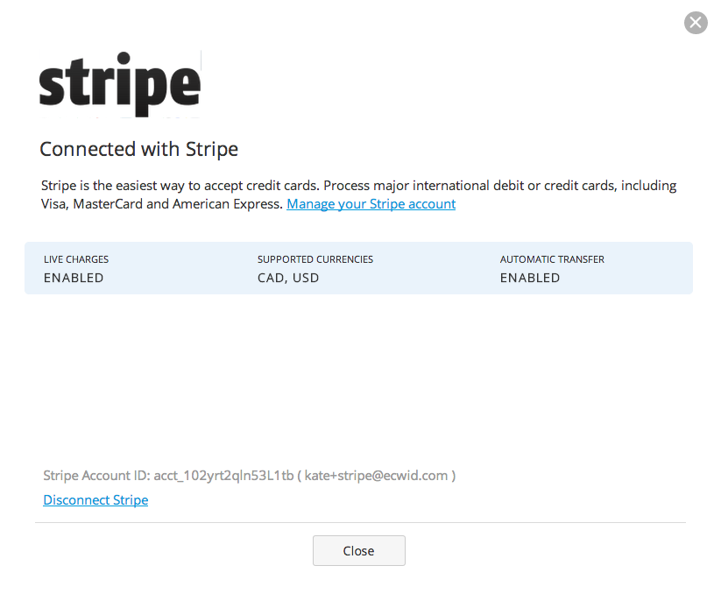Click the SUPPORTED CURRENCIES label
721x594 pixels.
coord(315,259)
